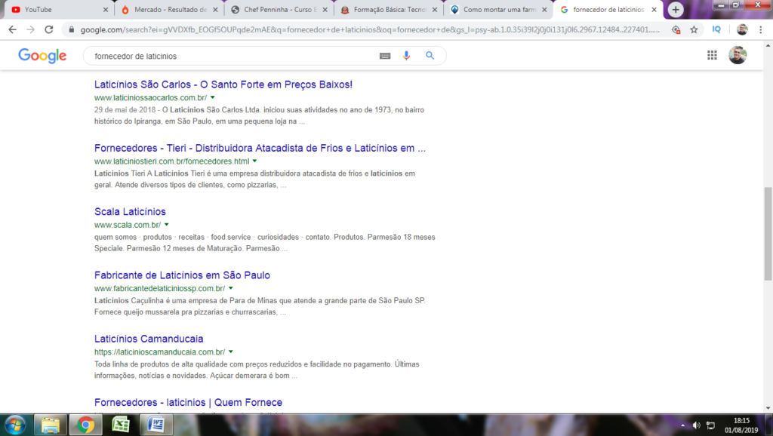
Task: Close the YouTube tab
Action: coord(106,9)
